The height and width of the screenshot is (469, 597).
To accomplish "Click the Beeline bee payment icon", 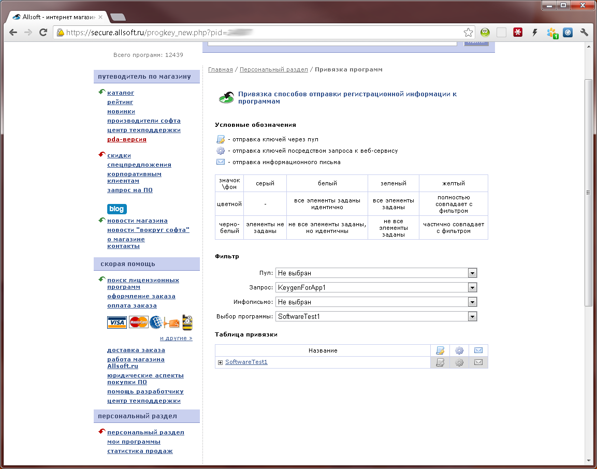I will pos(187,322).
